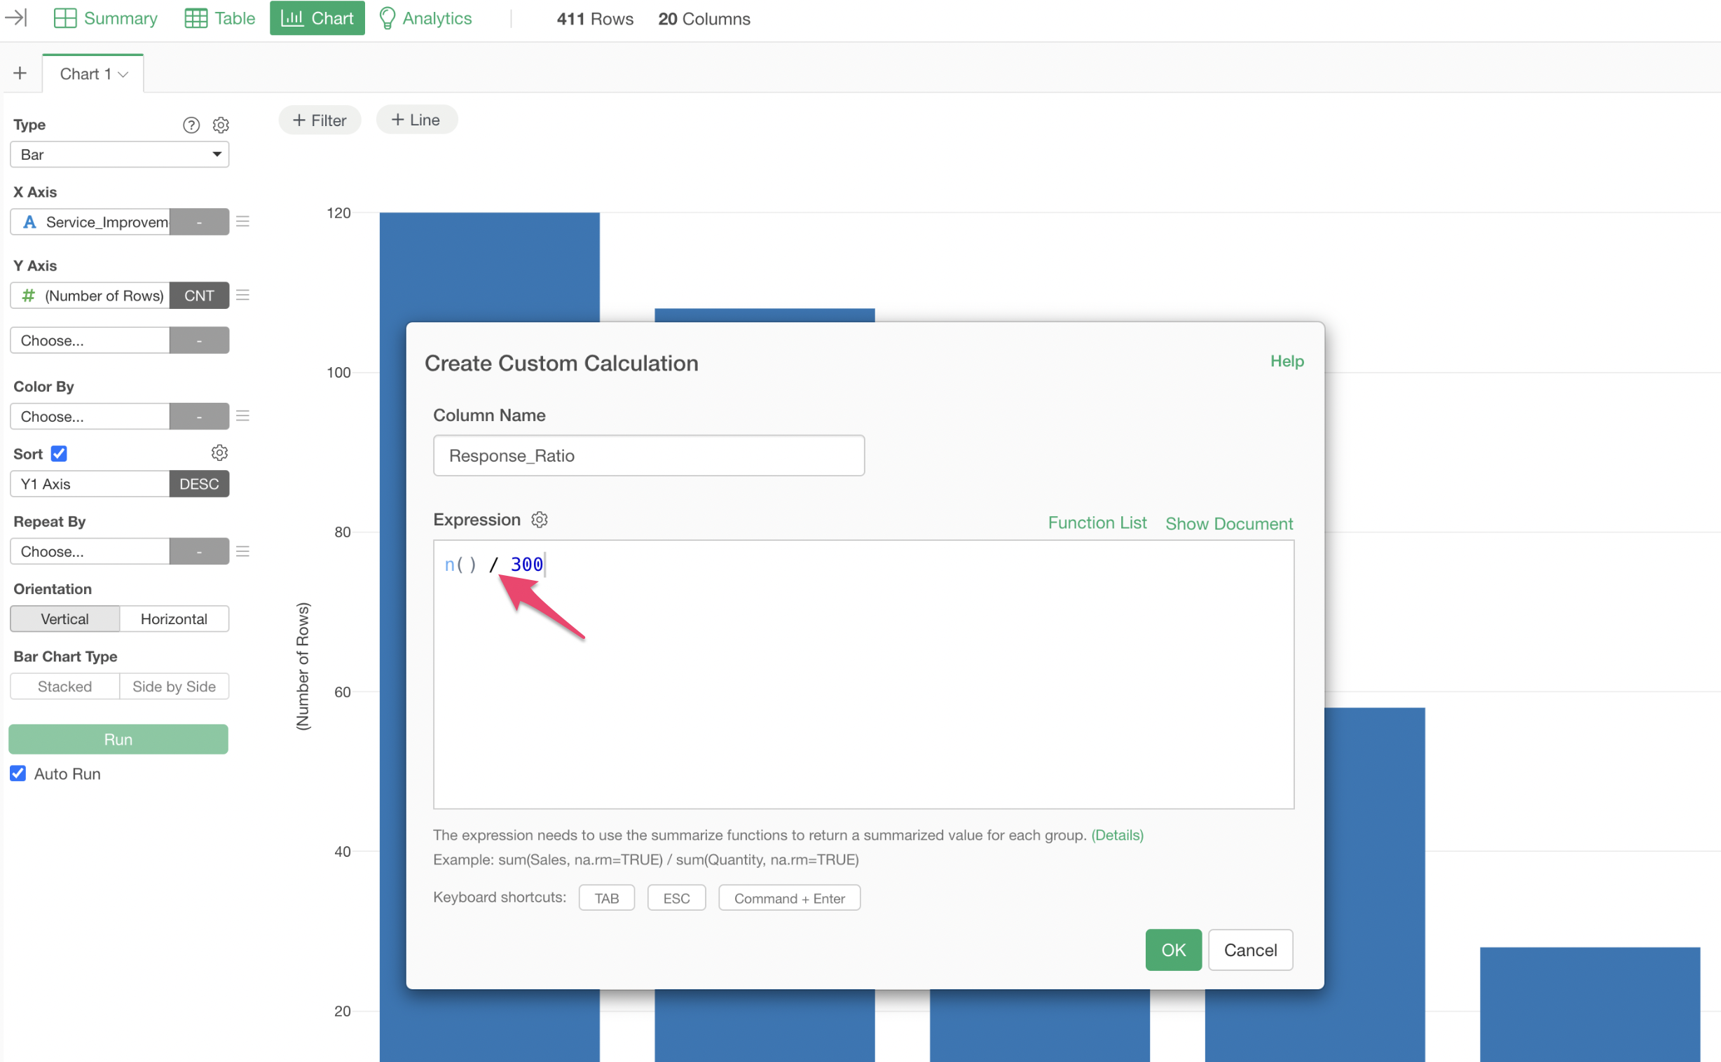Click the Column Name input field
The height and width of the screenshot is (1062, 1721).
pyautogui.click(x=647, y=456)
